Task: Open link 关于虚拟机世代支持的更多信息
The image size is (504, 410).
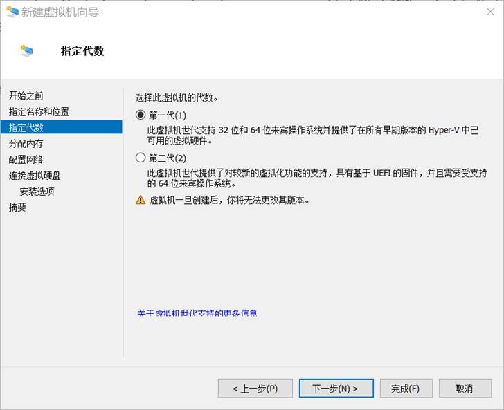Action: pyautogui.click(x=197, y=313)
